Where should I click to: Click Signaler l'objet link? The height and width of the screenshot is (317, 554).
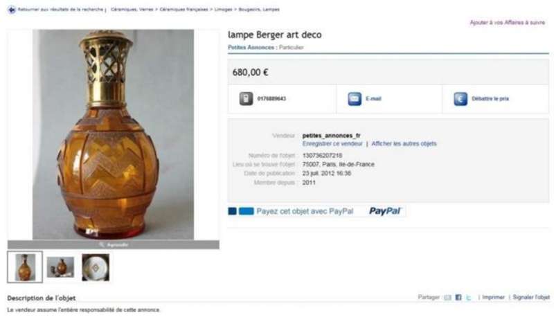point(531,297)
